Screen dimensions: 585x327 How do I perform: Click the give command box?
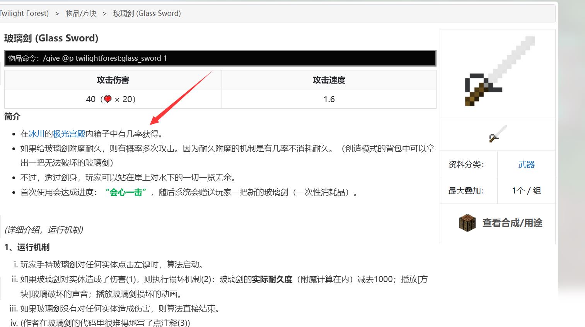[x=220, y=58]
